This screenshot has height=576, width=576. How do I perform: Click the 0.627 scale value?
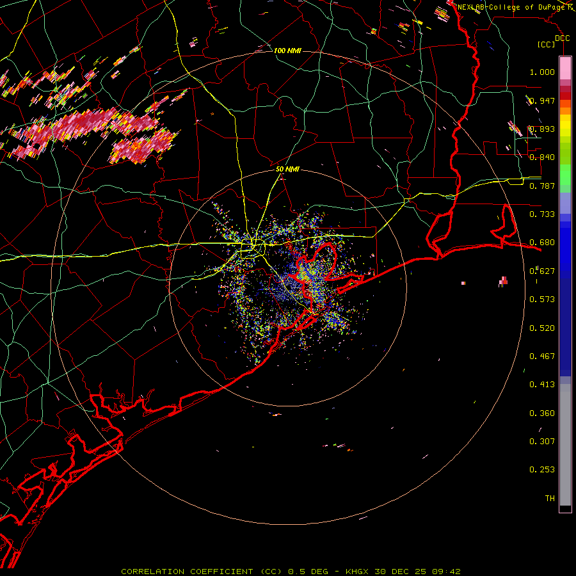click(x=542, y=271)
